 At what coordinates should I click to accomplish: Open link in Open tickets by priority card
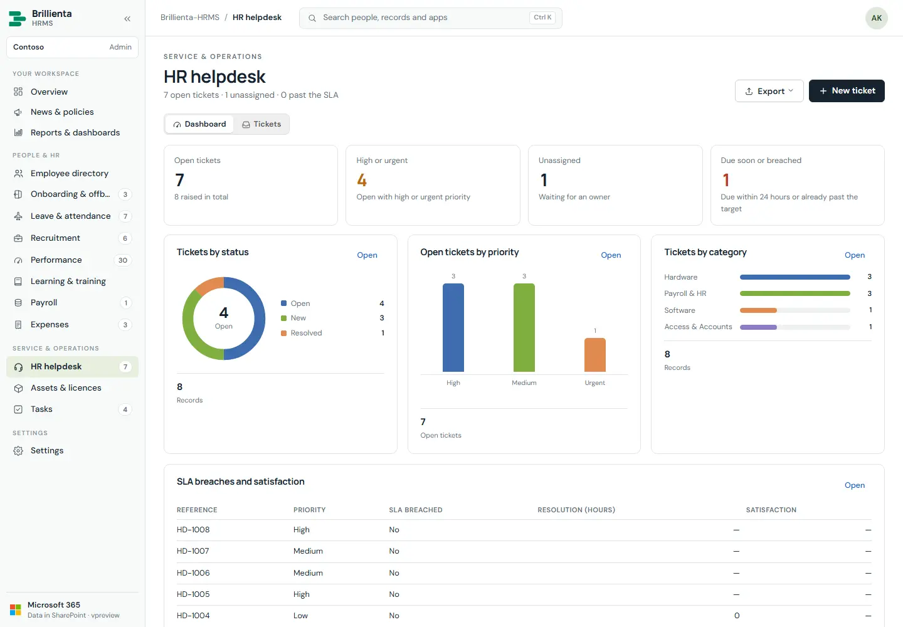coord(611,255)
